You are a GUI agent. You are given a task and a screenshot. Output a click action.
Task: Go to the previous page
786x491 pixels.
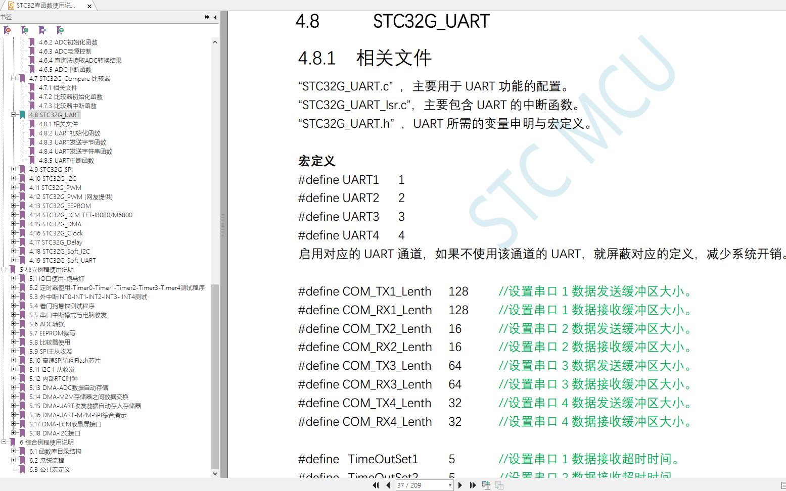click(388, 485)
